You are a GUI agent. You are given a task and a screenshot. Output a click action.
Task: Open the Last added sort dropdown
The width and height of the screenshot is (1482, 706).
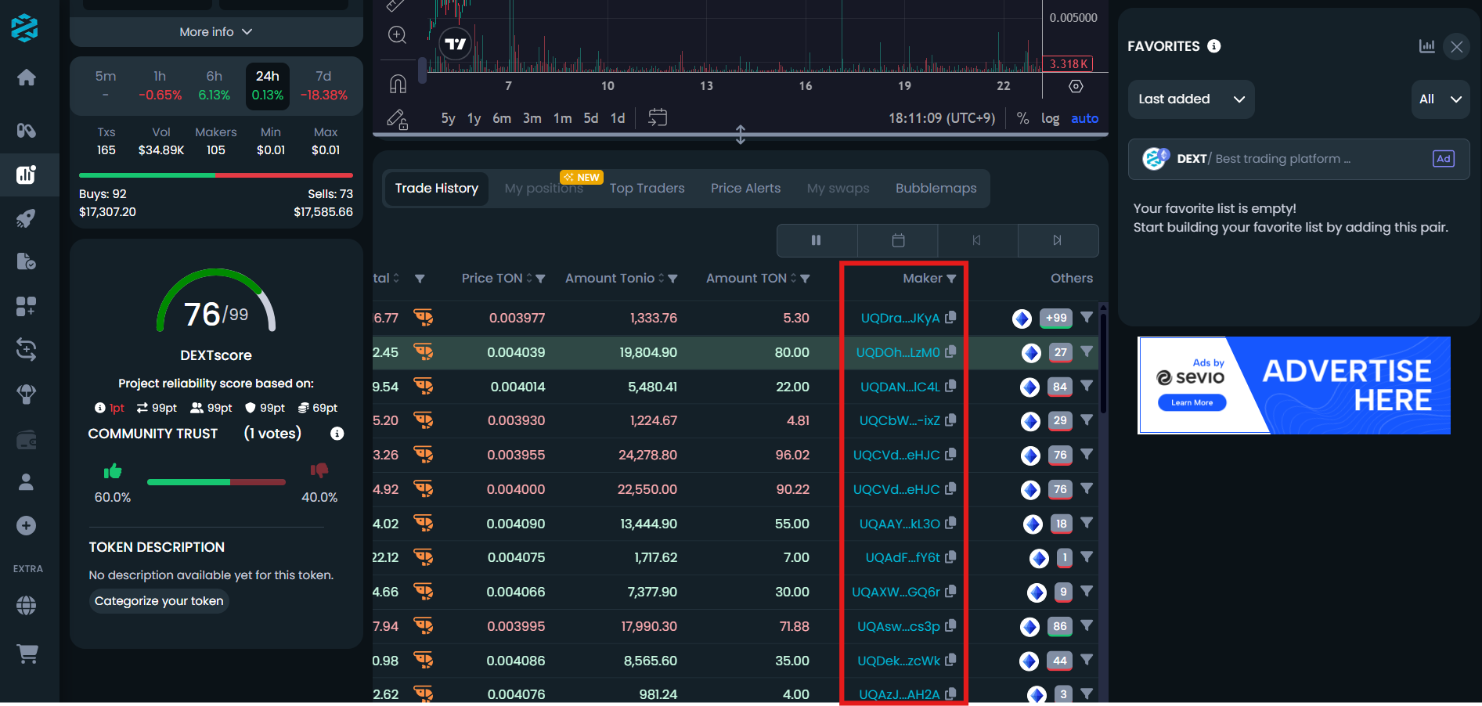(x=1191, y=99)
